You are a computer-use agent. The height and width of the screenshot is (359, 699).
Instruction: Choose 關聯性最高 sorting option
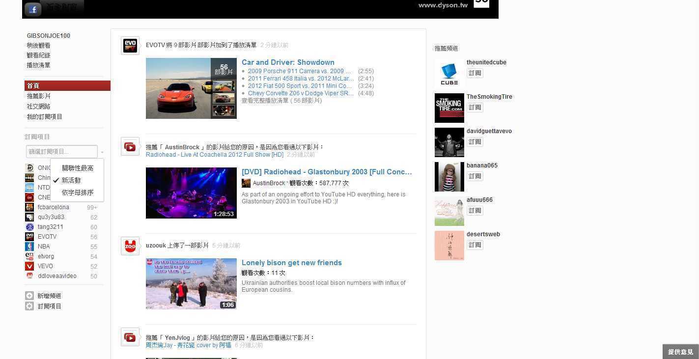coord(78,168)
